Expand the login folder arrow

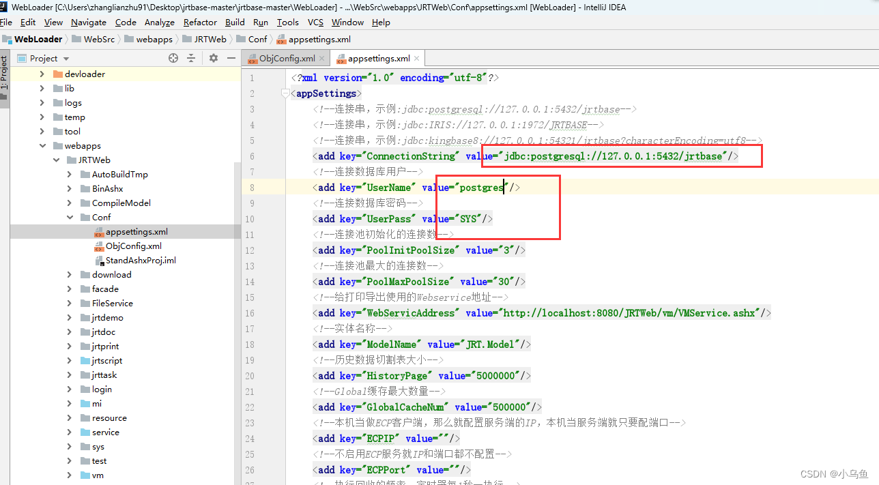(x=69, y=390)
